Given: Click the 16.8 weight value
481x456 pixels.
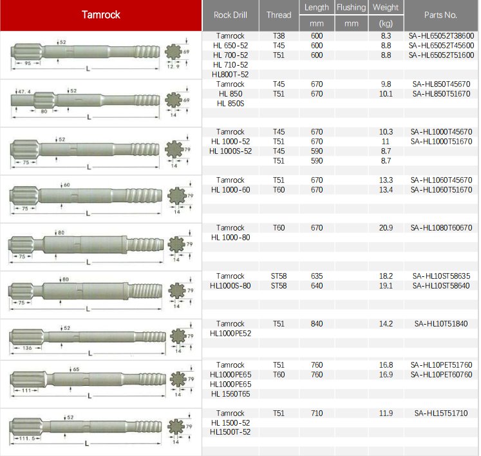Looking at the screenshot, I should 386,365.
